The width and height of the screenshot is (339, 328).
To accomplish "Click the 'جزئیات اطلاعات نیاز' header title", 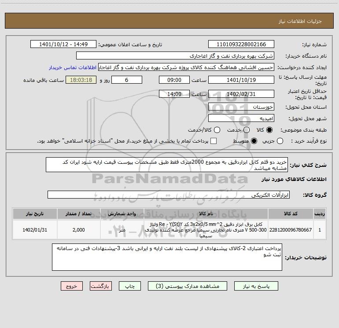I will pos(300,21).
